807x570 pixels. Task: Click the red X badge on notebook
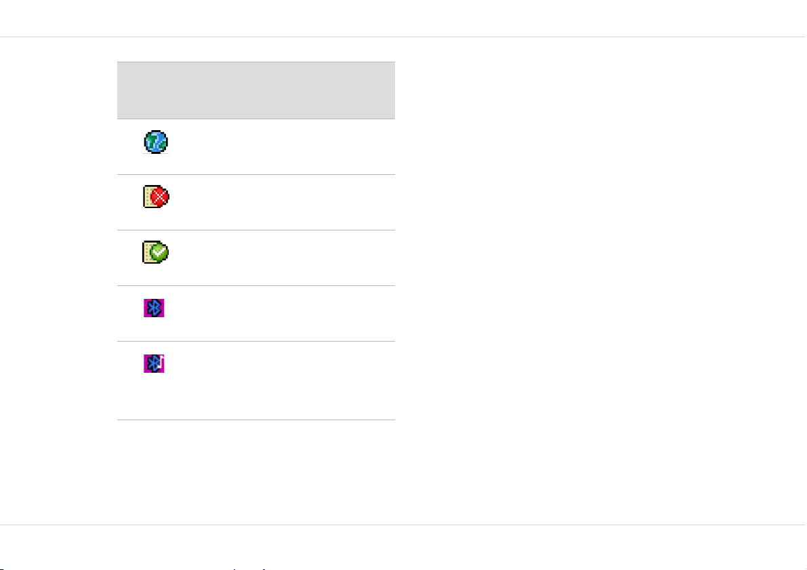coord(161,197)
